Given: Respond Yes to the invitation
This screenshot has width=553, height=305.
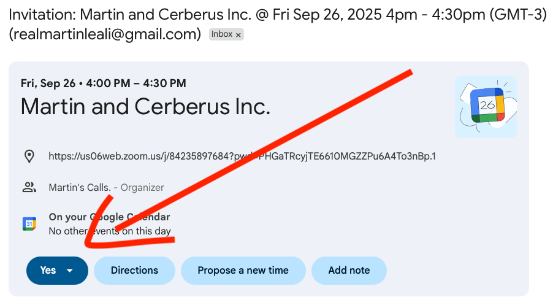Looking at the screenshot, I should pos(48,271).
